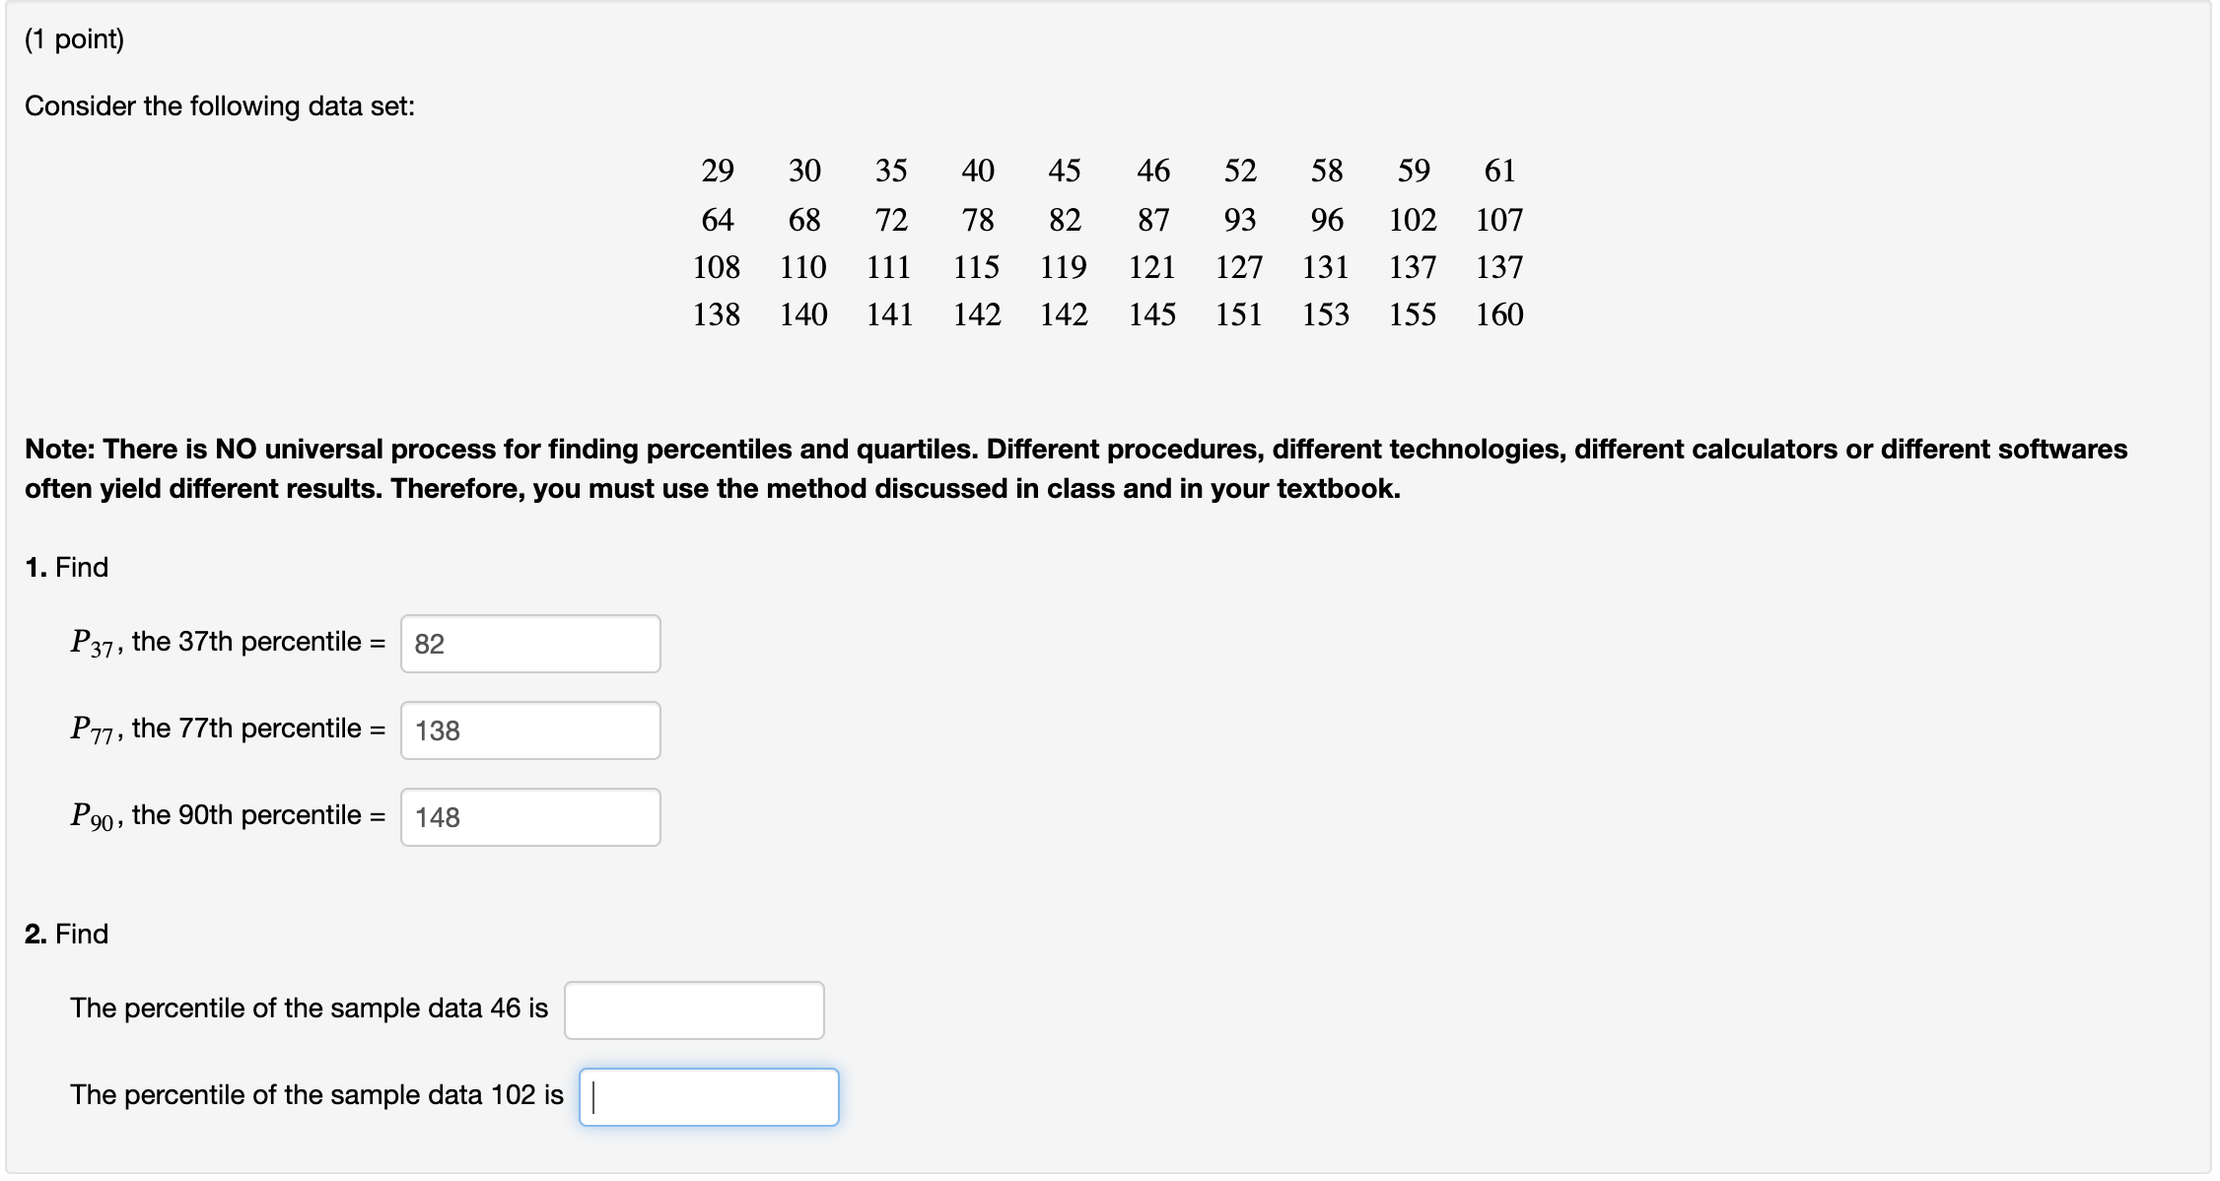Click the section header 2. Find
The width and height of the screenshot is (2220, 1181).
tap(66, 934)
